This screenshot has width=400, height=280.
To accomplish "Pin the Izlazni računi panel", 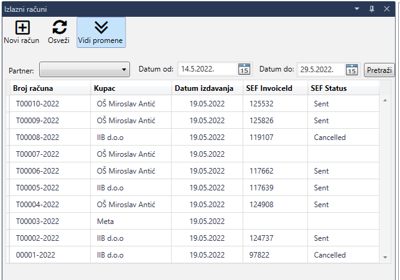I will click(371, 9).
